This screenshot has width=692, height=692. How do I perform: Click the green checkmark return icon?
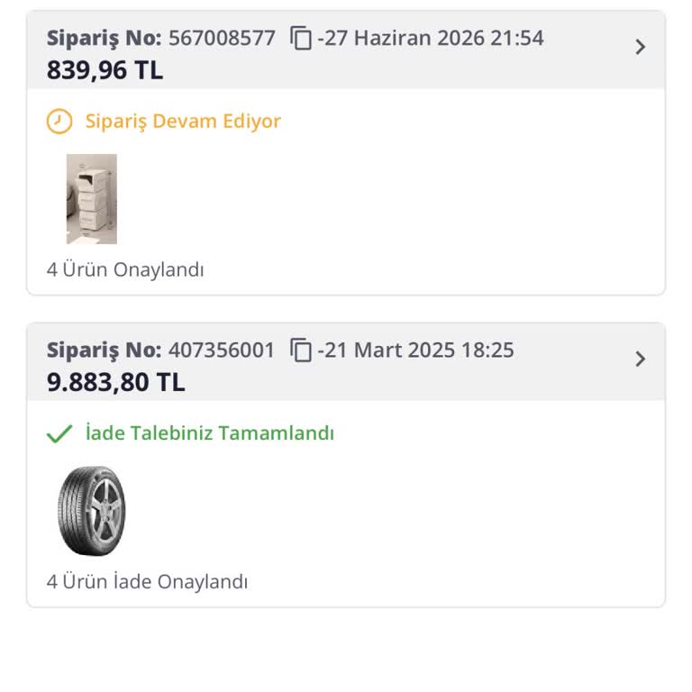point(59,433)
